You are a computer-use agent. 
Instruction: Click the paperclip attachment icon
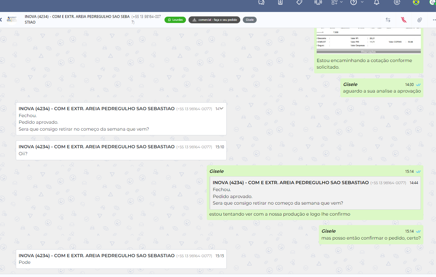pos(419,20)
